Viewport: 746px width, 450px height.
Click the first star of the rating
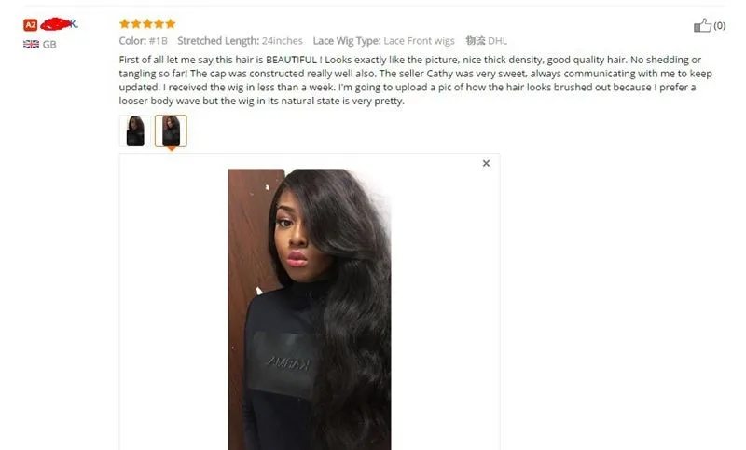(125, 24)
